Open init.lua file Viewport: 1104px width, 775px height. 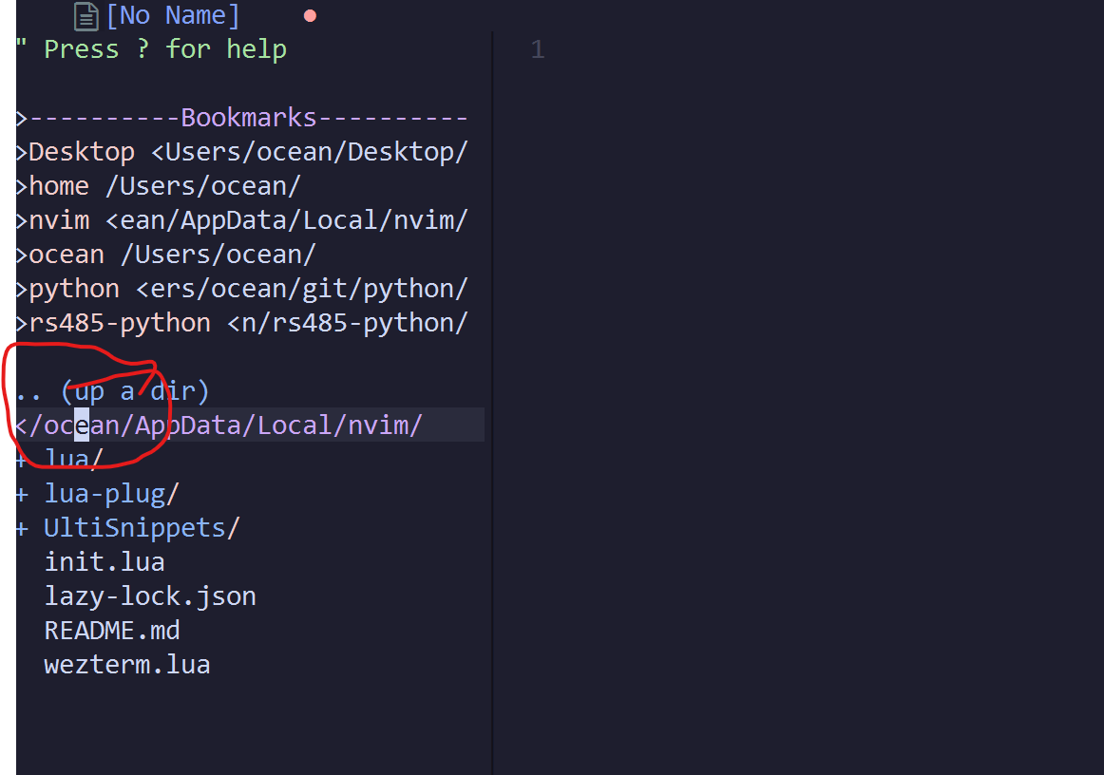(x=105, y=561)
